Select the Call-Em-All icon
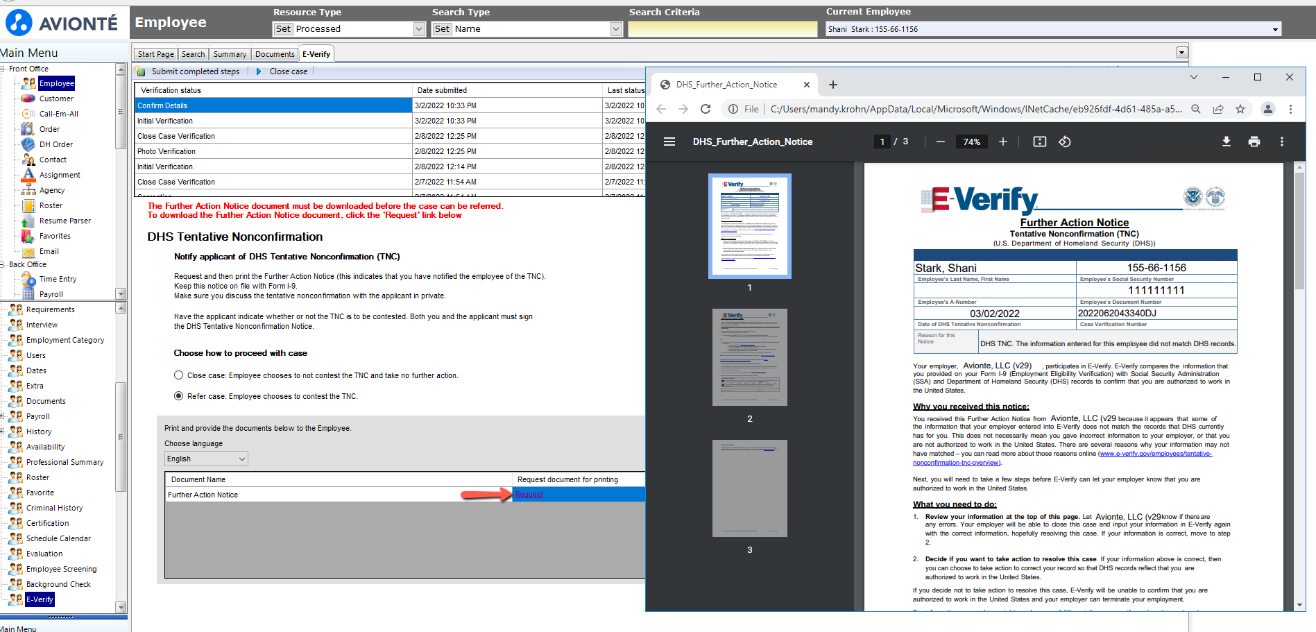Image resolution: width=1316 pixels, height=632 pixels. [28, 114]
